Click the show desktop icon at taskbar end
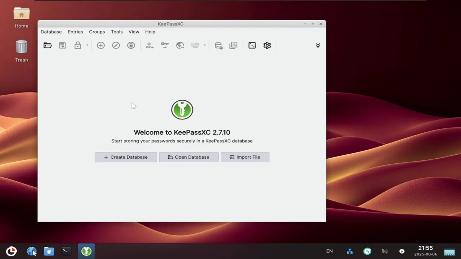 click(x=449, y=251)
